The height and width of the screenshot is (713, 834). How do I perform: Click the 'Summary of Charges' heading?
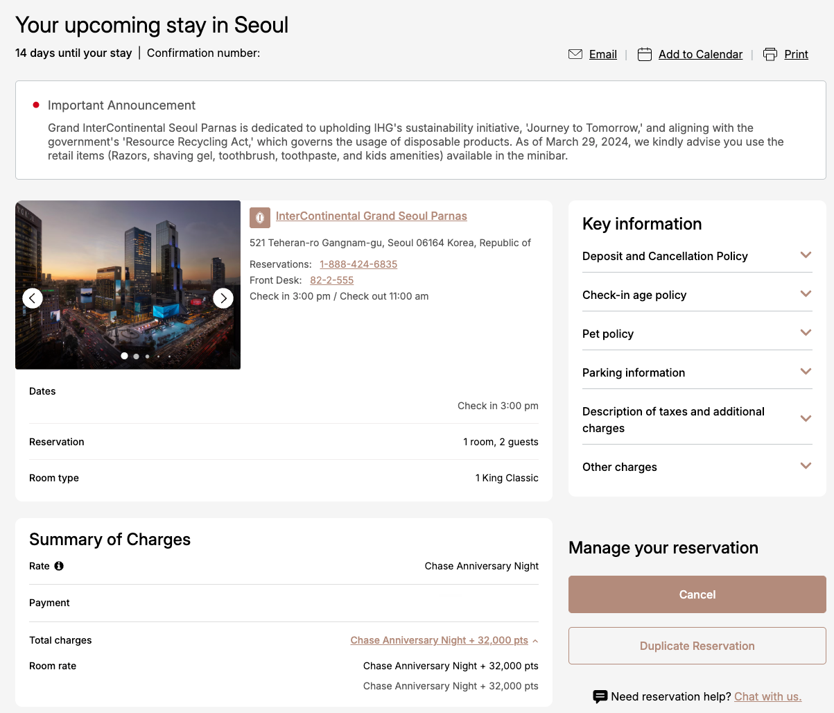pyautogui.click(x=110, y=540)
